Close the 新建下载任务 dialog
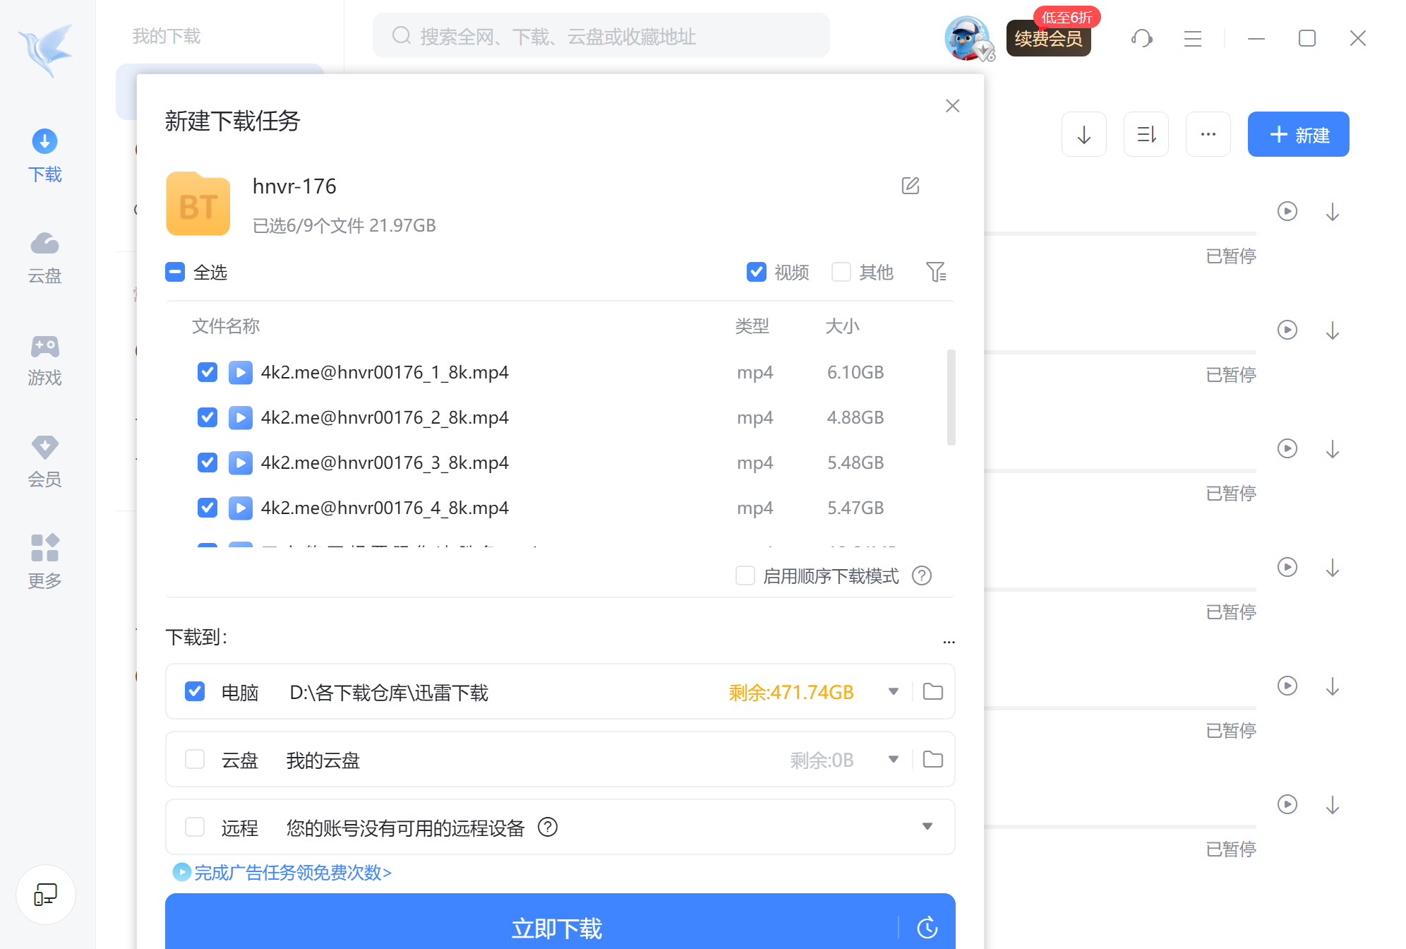This screenshot has width=1406, height=949. point(953,106)
